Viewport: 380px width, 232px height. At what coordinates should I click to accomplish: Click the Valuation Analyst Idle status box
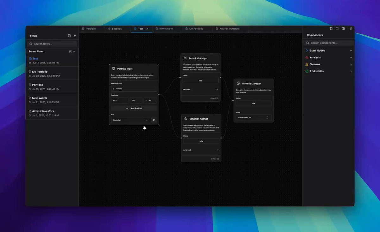201,141
